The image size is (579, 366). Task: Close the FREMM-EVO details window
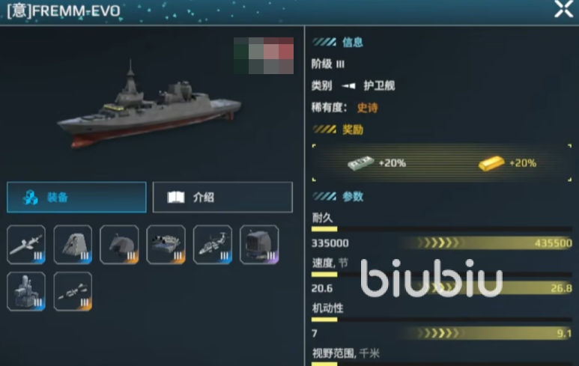(563, 9)
